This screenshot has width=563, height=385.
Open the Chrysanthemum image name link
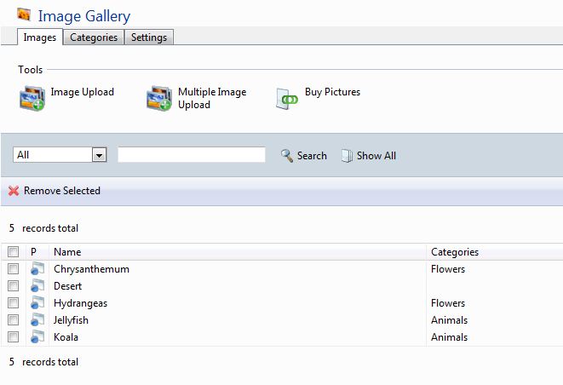click(x=91, y=269)
